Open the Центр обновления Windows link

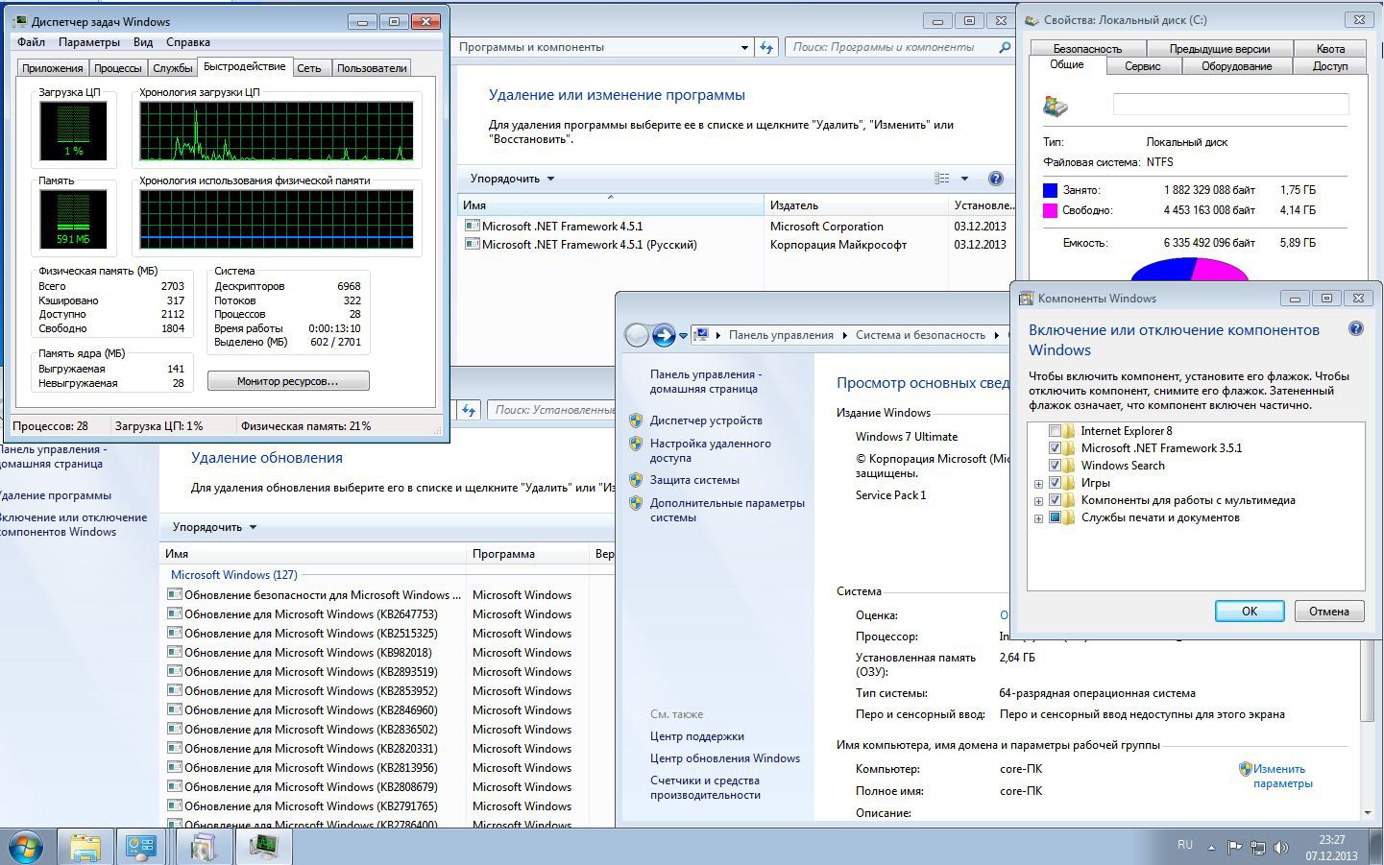coord(725,758)
